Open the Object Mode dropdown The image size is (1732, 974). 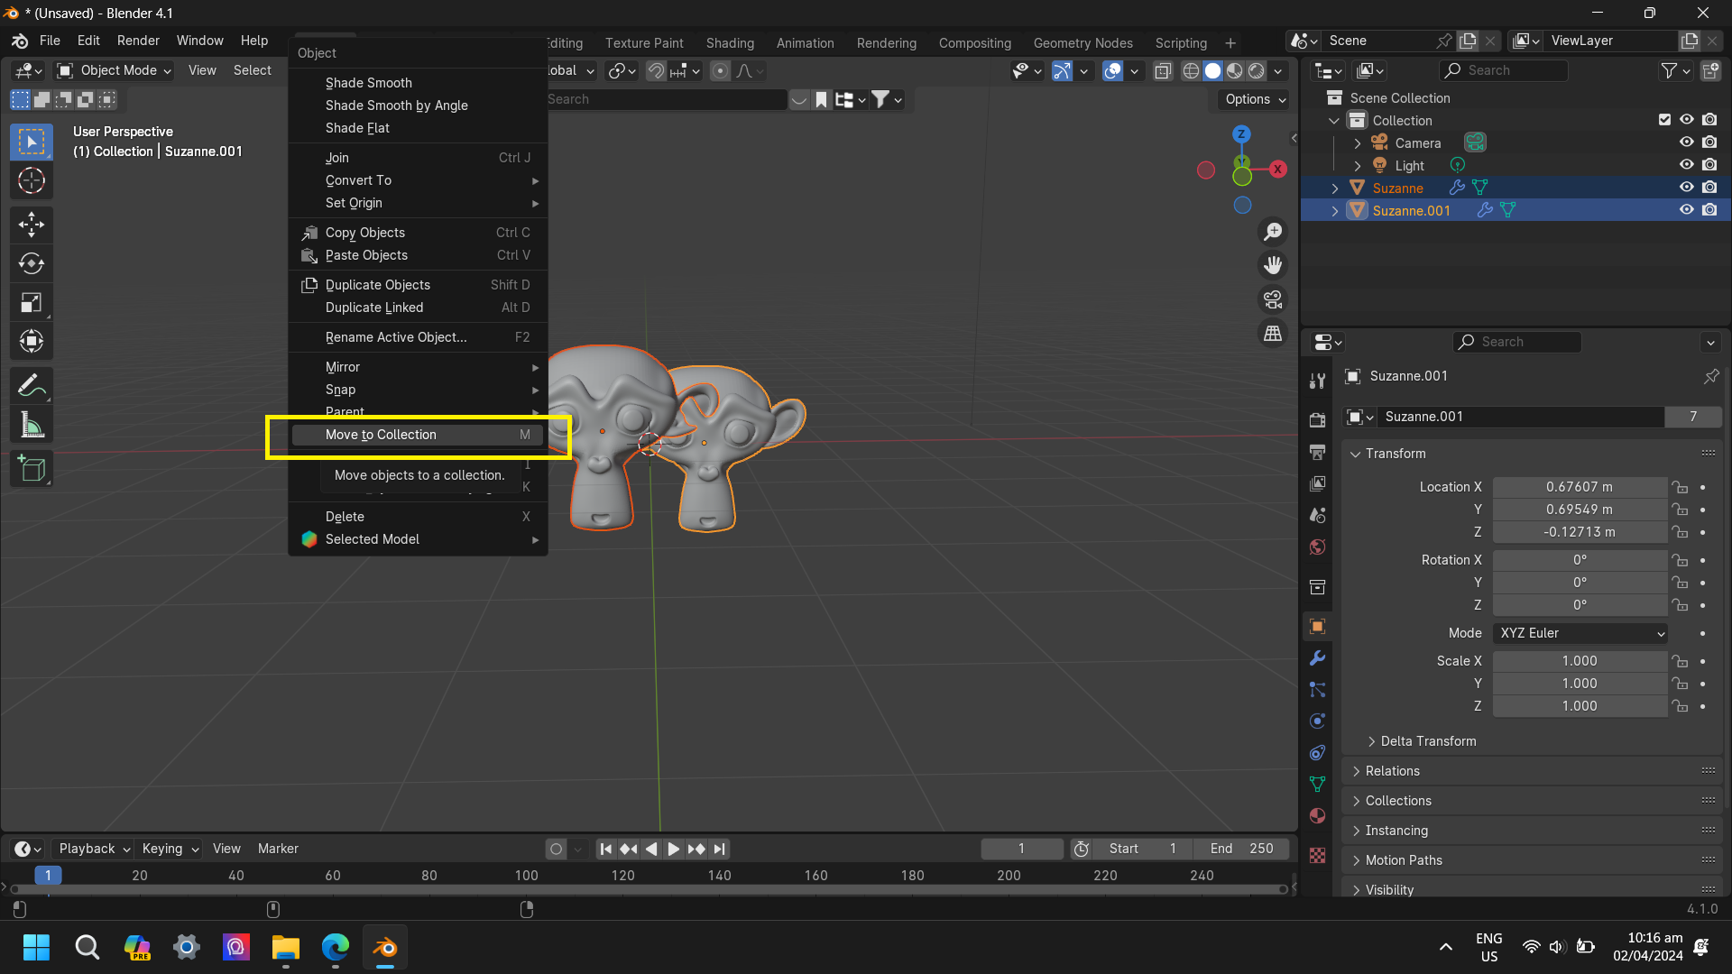pos(114,70)
